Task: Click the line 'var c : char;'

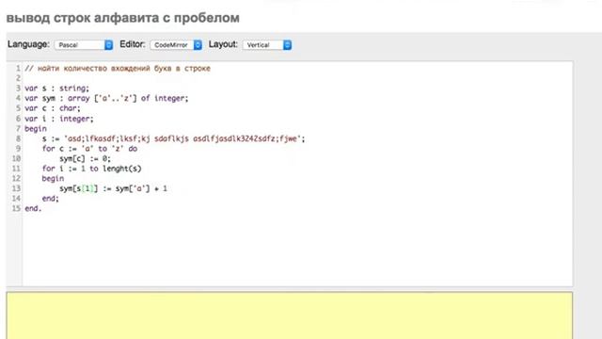Action: [53, 108]
